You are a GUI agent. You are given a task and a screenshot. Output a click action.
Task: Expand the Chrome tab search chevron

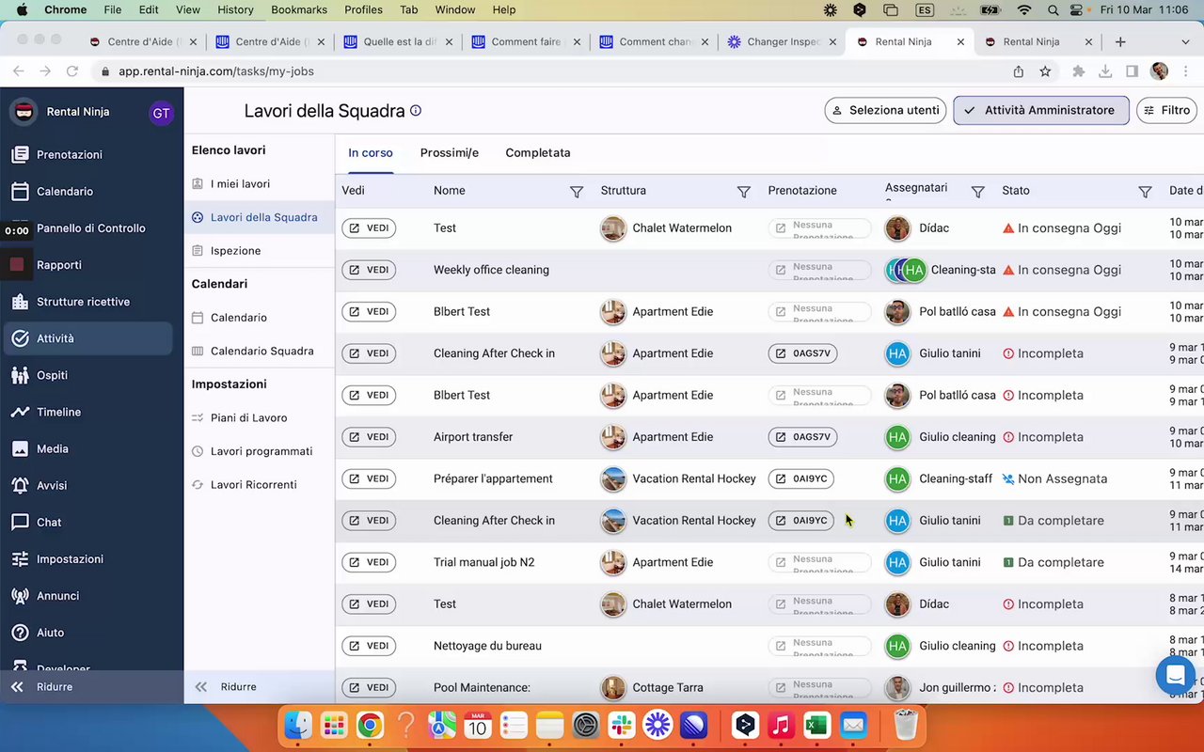click(x=1185, y=42)
